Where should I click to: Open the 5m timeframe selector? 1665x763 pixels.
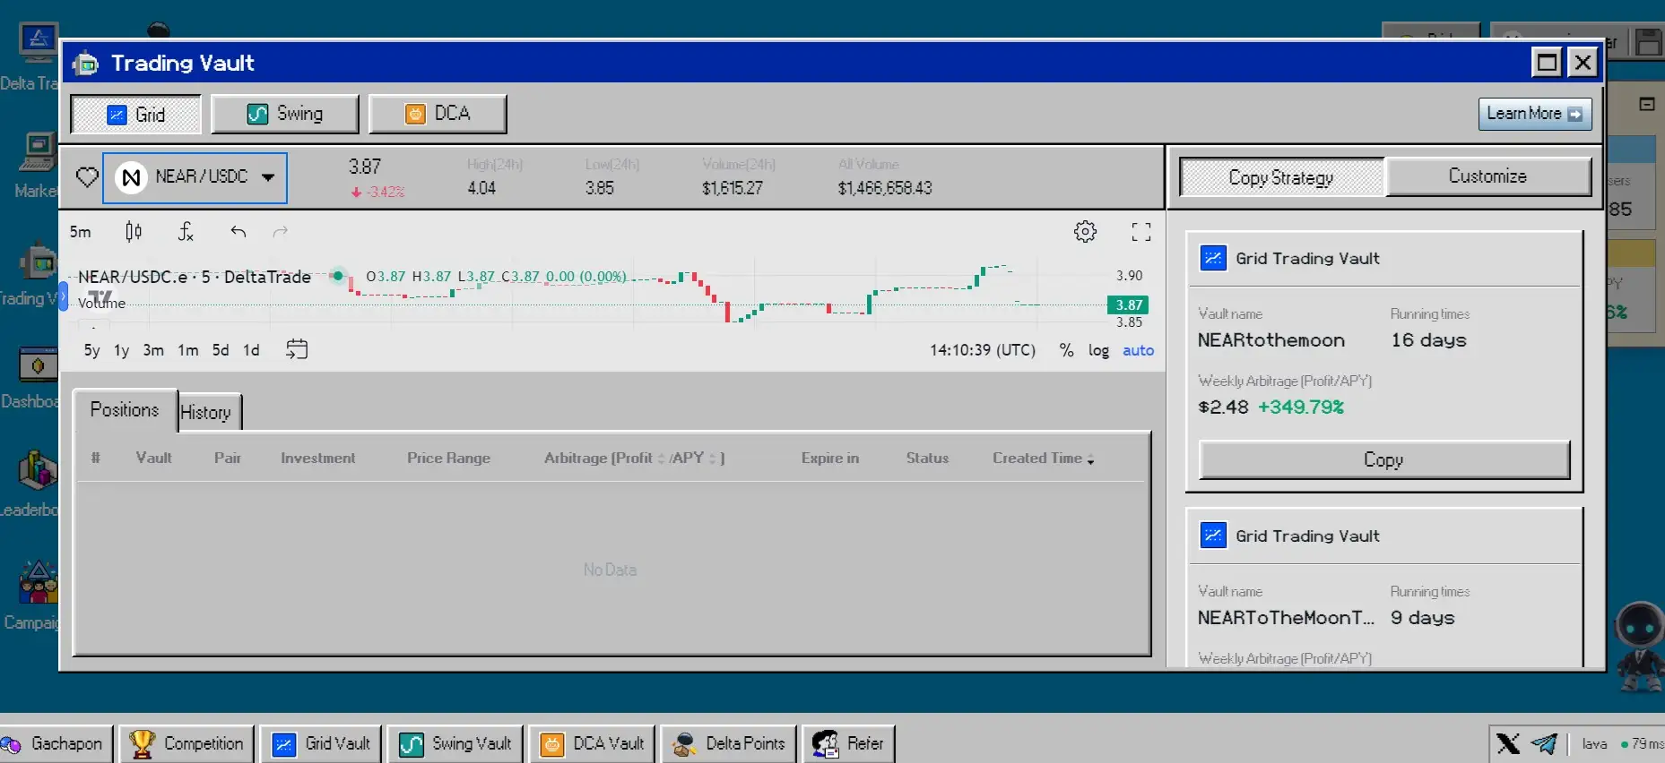81,232
